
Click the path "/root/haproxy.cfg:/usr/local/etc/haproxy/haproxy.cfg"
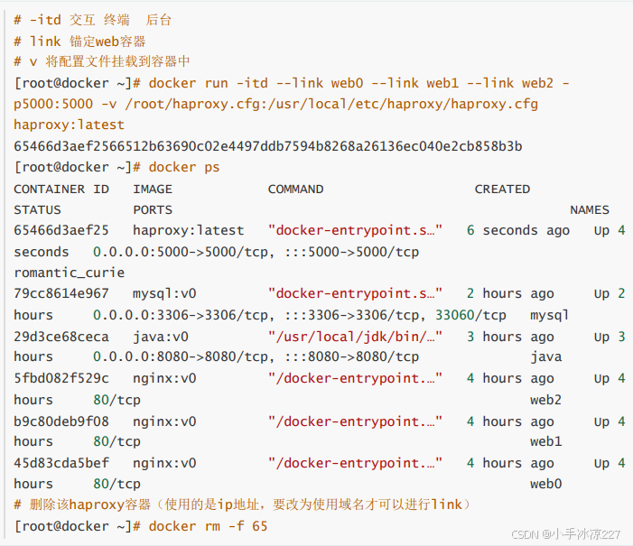coord(331,104)
